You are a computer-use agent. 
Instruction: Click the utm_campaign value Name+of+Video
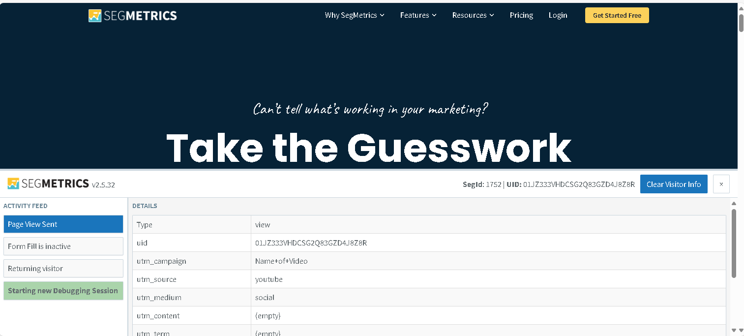click(x=281, y=261)
